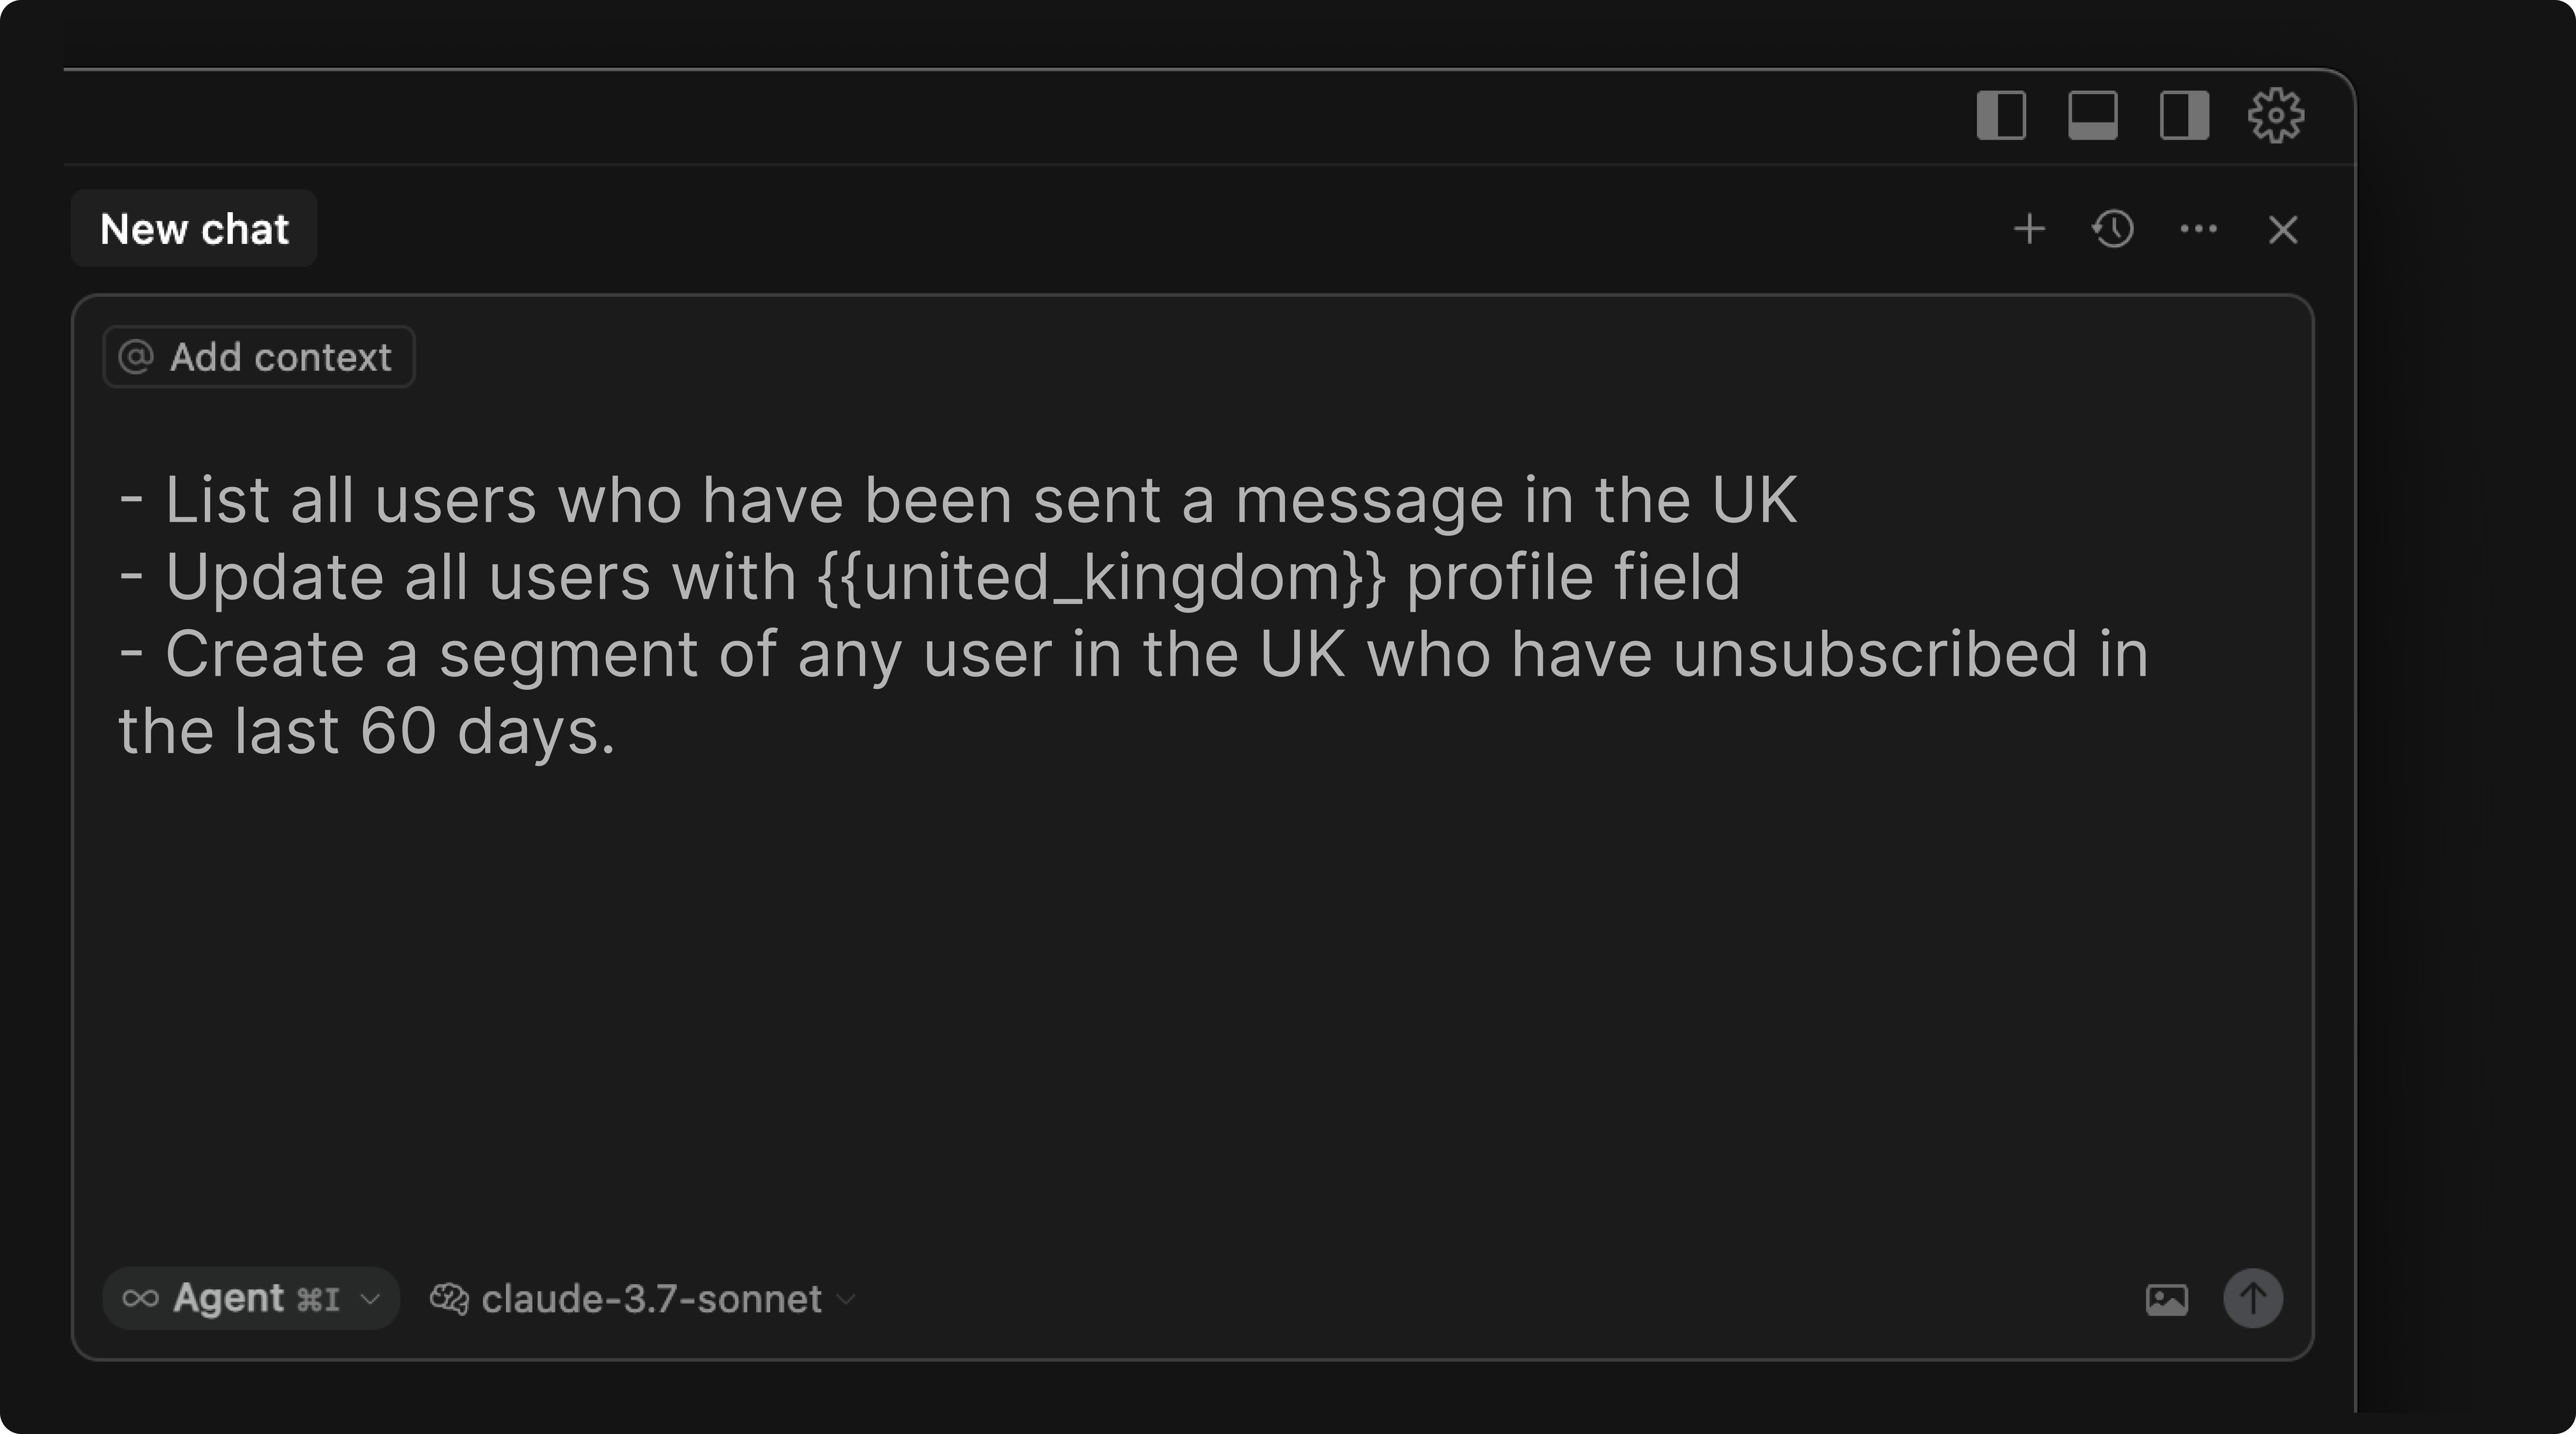Toggle the bottom panel layout icon
This screenshot has width=2576, height=1434.
[2092, 116]
